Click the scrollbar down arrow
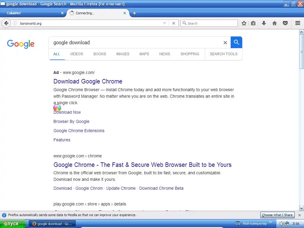Screen dimensions: 304x228 point(302,208)
